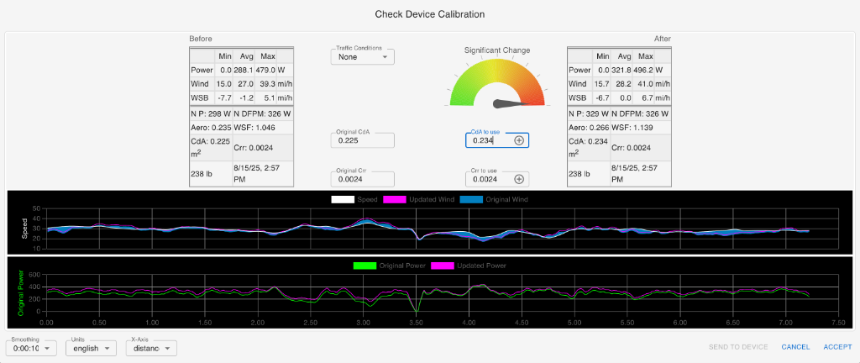This screenshot has height=363, width=860.
Task: Click the plus icon in Crr to use field
Action: click(x=519, y=179)
